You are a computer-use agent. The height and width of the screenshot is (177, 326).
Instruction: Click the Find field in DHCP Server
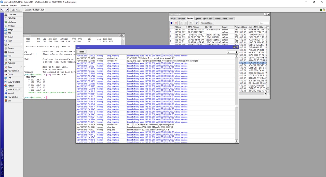click(x=264, y=23)
